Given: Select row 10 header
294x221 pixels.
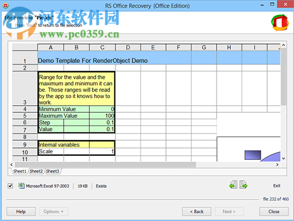Looking at the screenshot, I should pos(25,152).
